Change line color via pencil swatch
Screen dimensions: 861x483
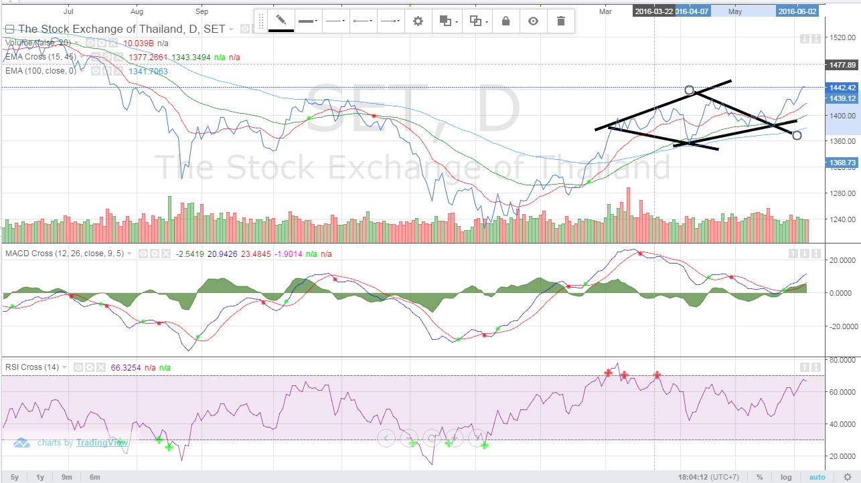coord(281,21)
